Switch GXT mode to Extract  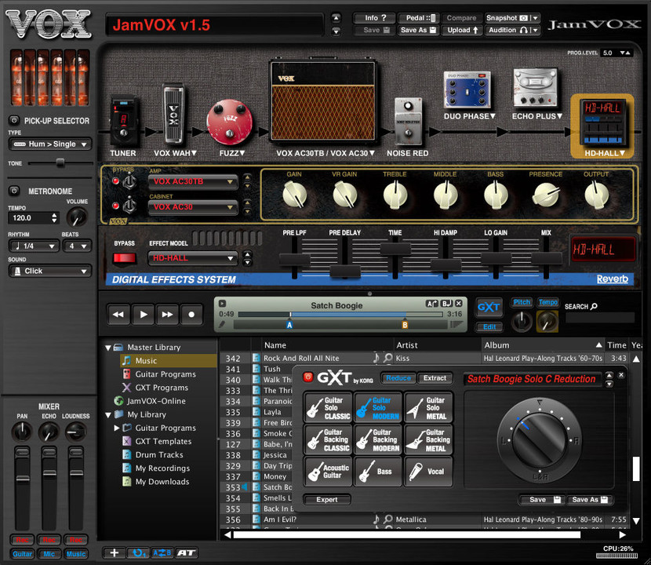[x=435, y=378]
